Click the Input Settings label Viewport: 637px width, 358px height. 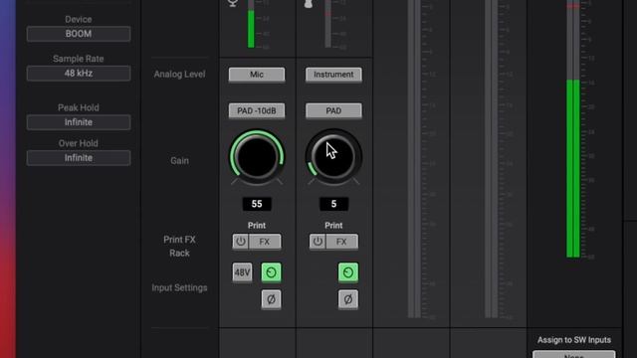179,287
